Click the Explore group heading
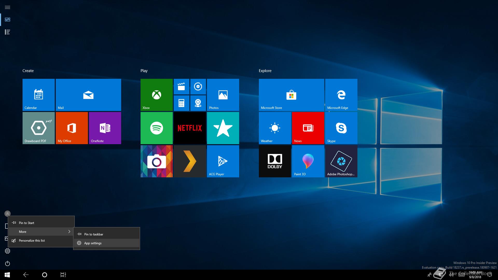Screen dimensions: 498x280 265,71
